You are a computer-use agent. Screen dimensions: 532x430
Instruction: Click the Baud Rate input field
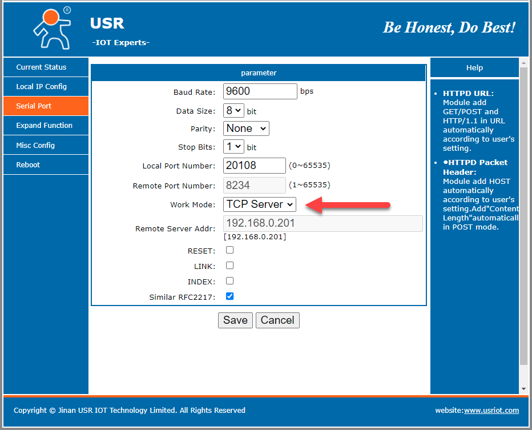tap(260, 91)
